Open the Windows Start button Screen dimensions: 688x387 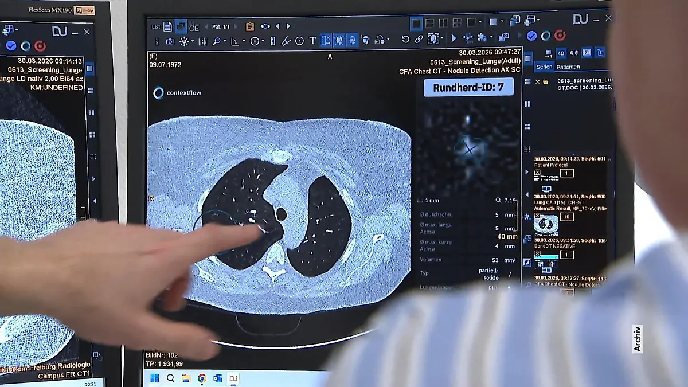154,378
